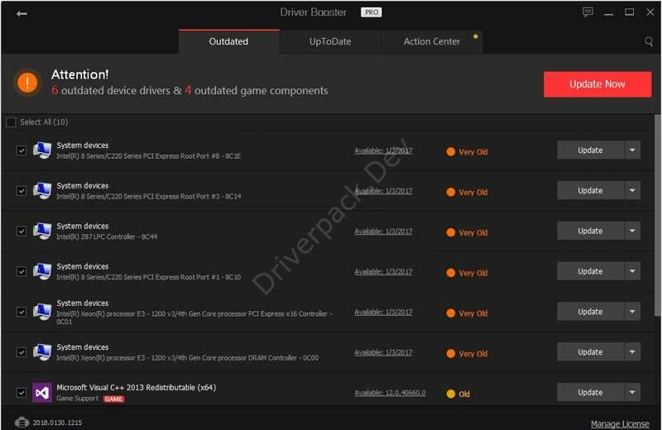Update the Root Port #1 - 8C10 driver
662x430 pixels.
coord(591,271)
